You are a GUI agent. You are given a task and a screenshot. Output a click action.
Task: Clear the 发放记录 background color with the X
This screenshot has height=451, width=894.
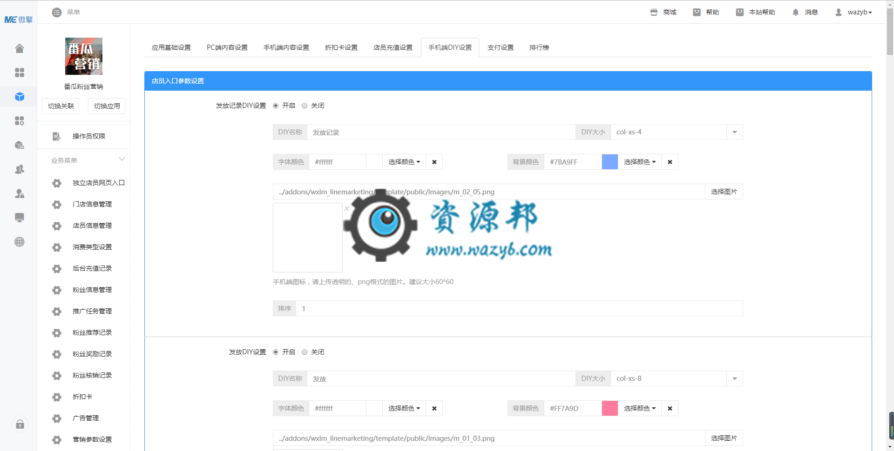point(670,162)
